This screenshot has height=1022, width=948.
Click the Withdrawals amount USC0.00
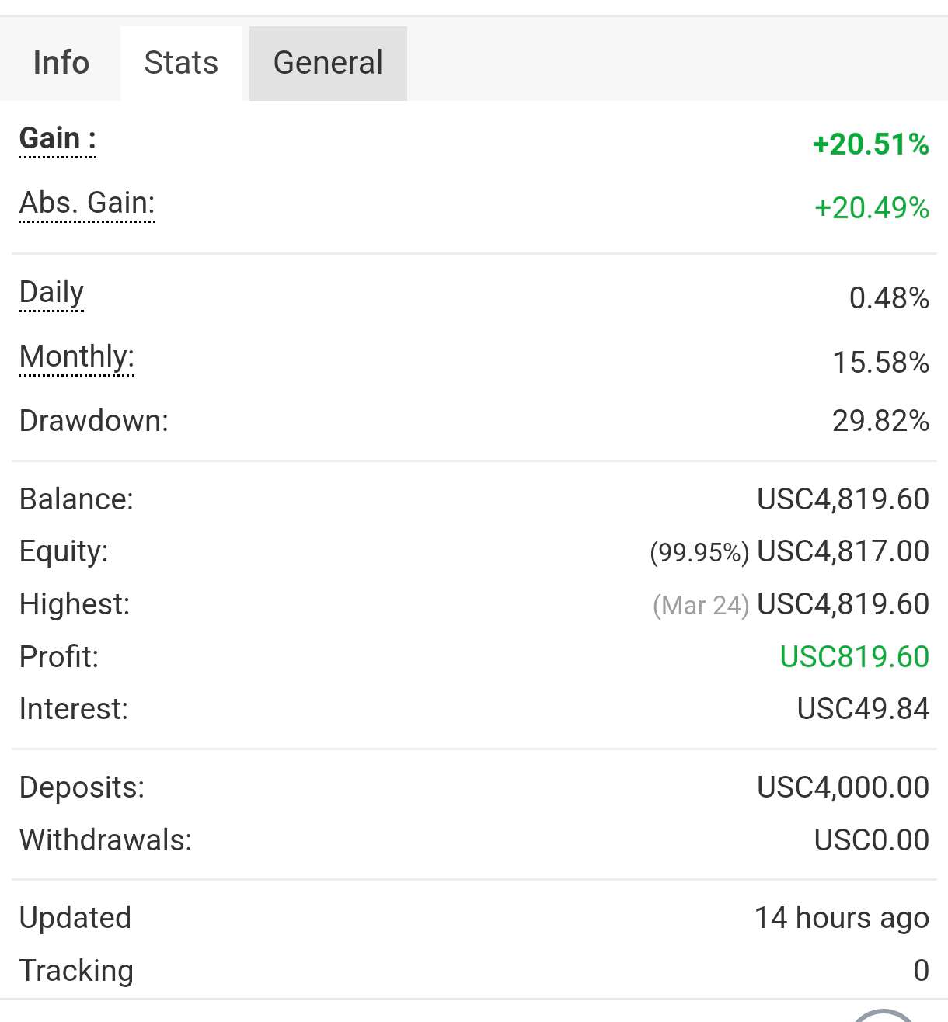(x=871, y=840)
